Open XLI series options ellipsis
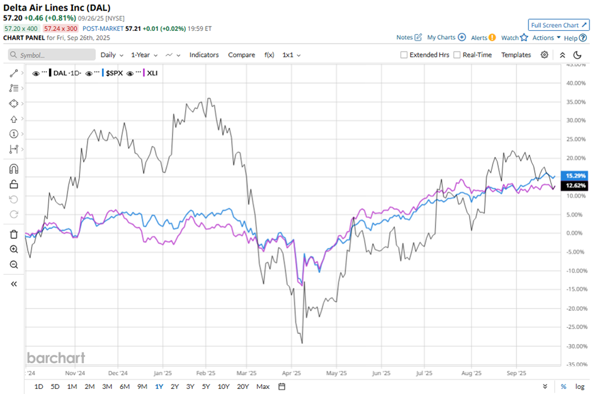The image size is (592, 394). coord(138,72)
